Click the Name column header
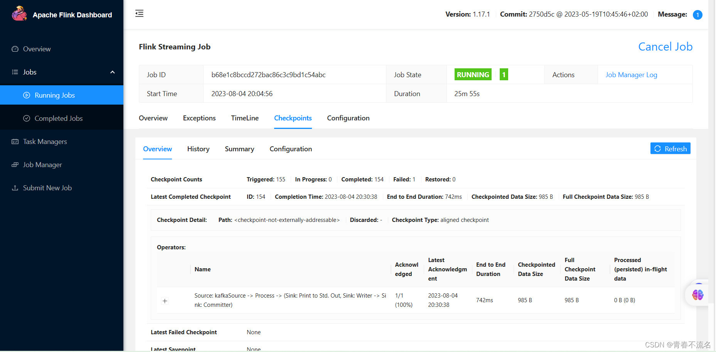This screenshot has width=716, height=352. [x=202, y=269]
